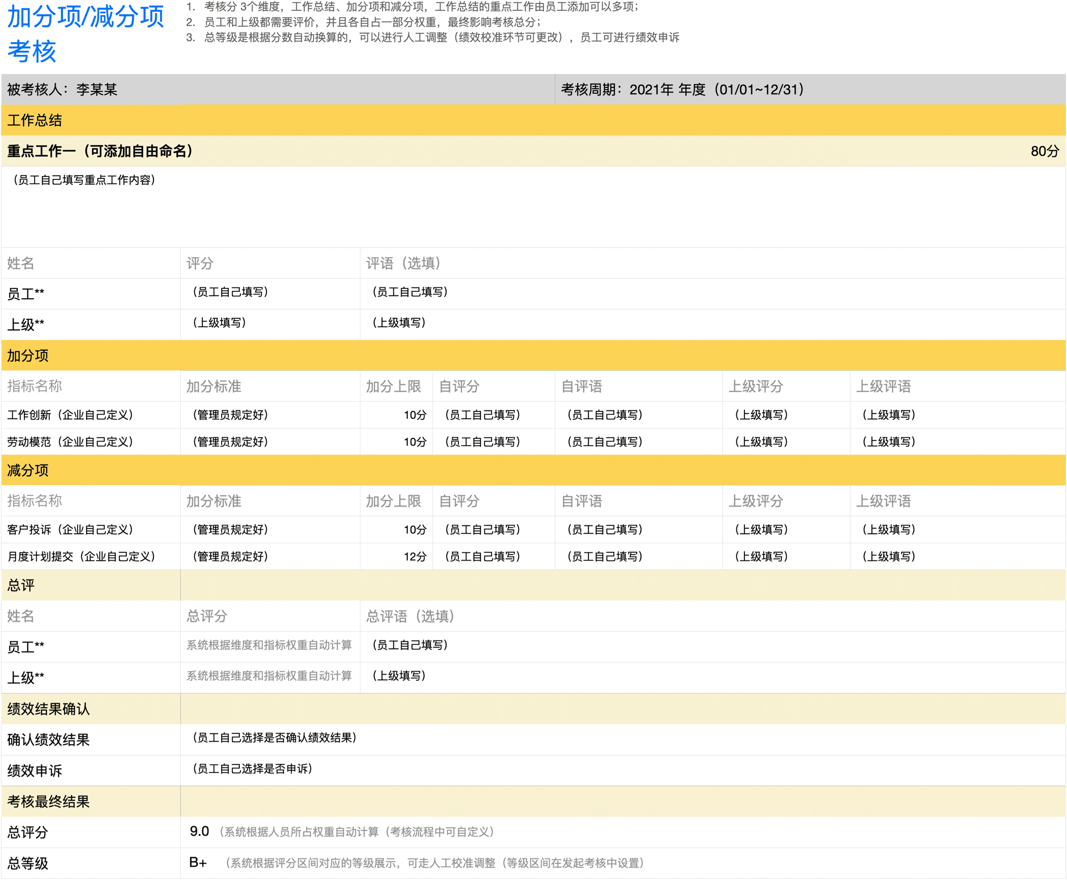The height and width of the screenshot is (881, 1067).
Task: Fill the 自评语 field in 客户投诉 row
Action: coord(639,530)
